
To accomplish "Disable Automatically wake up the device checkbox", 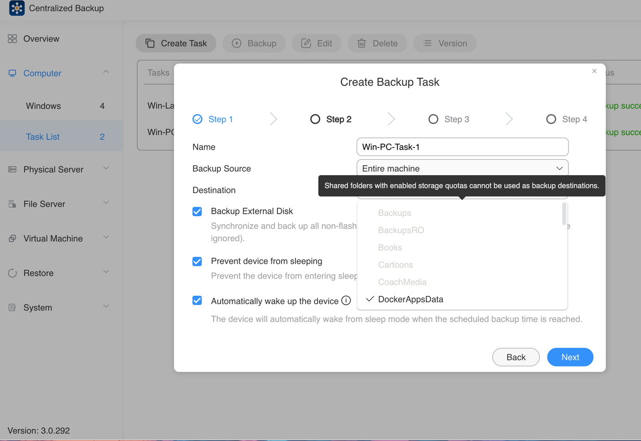I will coord(197,301).
